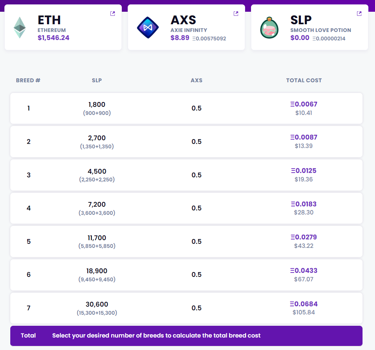Image resolution: width=375 pixels, height=350 pixels.
Task: Click the AXIE INFINITY subtitle text
Action: (189, 30)
